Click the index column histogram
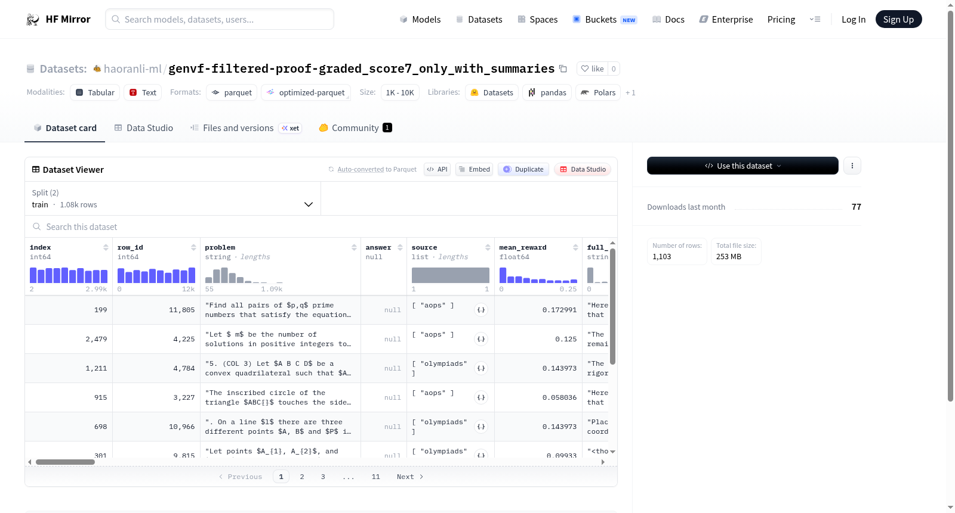 pos(69,275)
